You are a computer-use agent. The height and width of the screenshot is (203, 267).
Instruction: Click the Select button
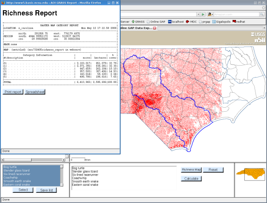[23, 190]
